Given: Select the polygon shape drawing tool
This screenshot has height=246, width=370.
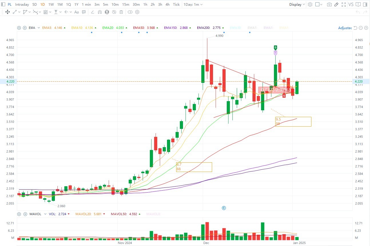Looking at the screenshot, I should pyautogui.click(x=25, y=12).
